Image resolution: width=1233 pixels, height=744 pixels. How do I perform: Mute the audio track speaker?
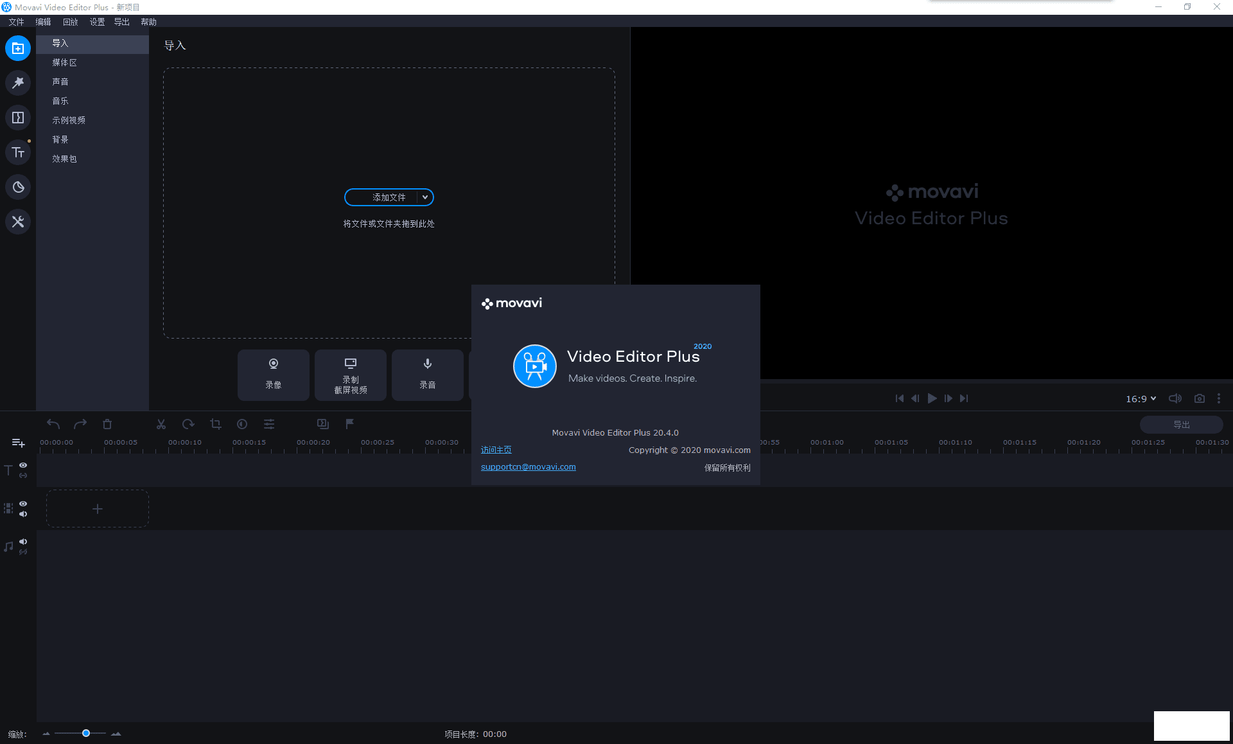click(x=23, y=542)
